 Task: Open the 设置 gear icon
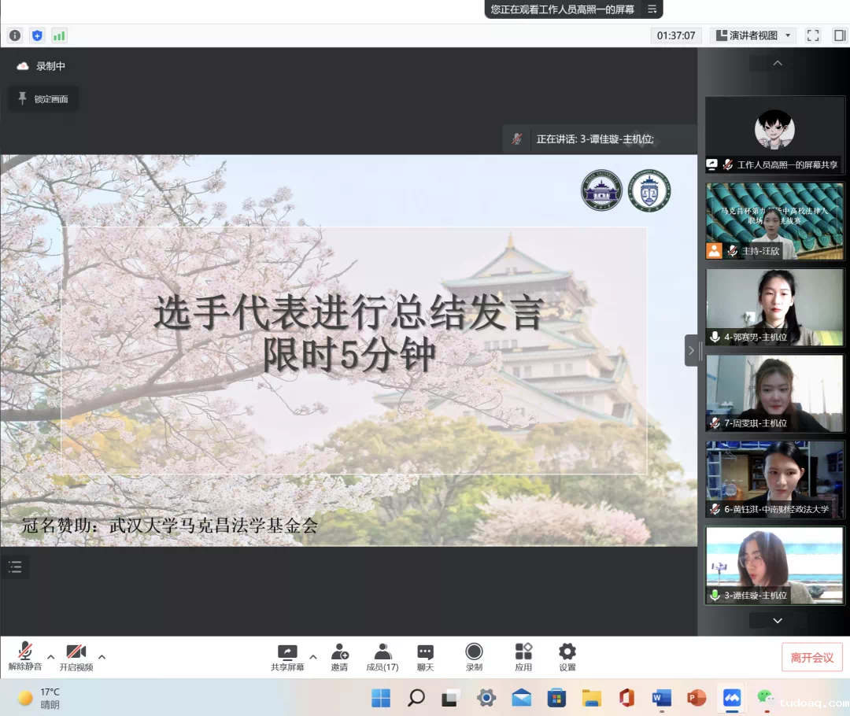567,656
